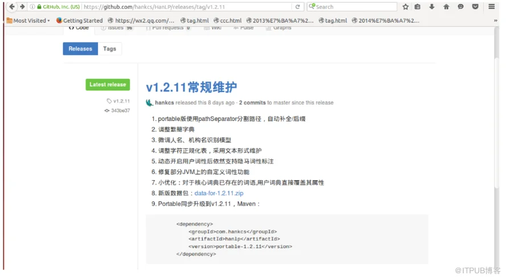Viewport: 506px width, 279px height.
Task: Download data-for-1.2.11.zip link
Action: 219,193
